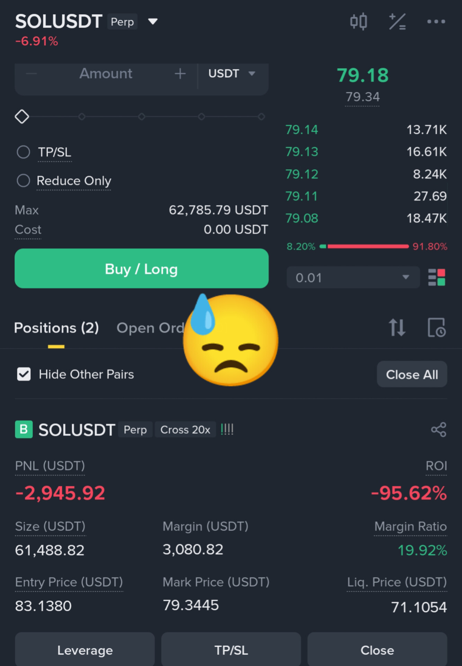Open the three-dot more options menu

436,22
